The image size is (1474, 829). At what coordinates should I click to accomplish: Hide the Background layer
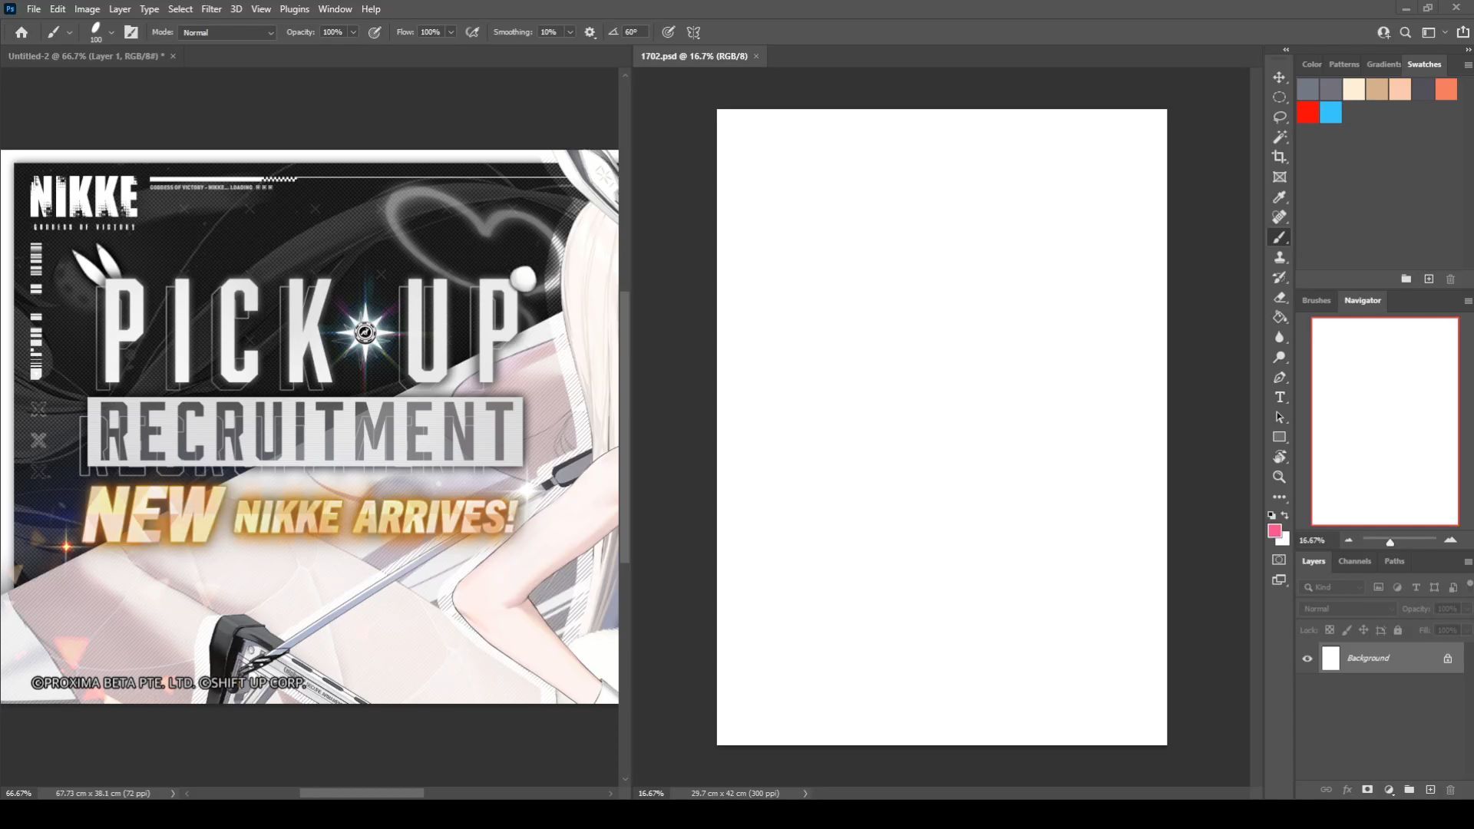(1307, 659)
